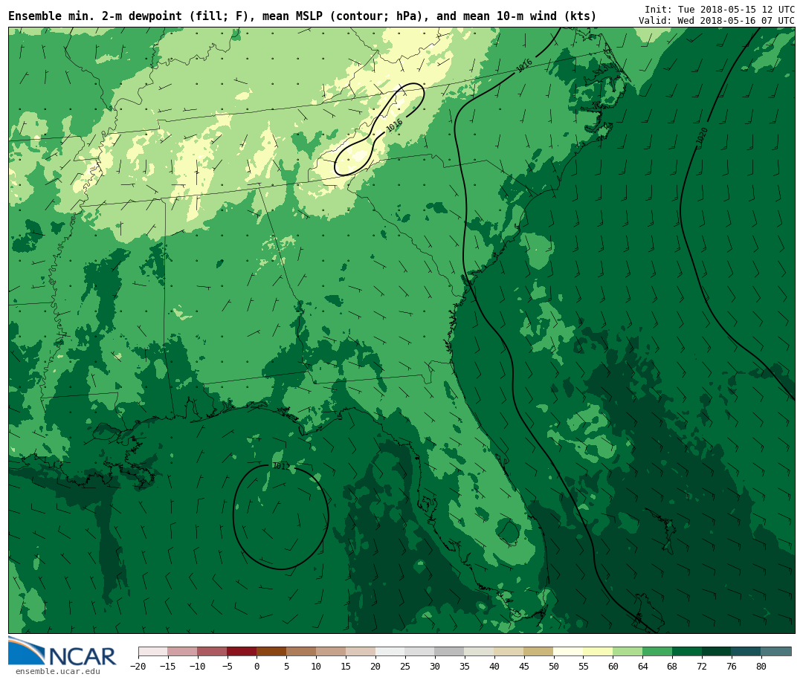Click the map title about ensemble min. dewpoint
The height and width of the screenshot is (680, 803).
coord(302,16)
